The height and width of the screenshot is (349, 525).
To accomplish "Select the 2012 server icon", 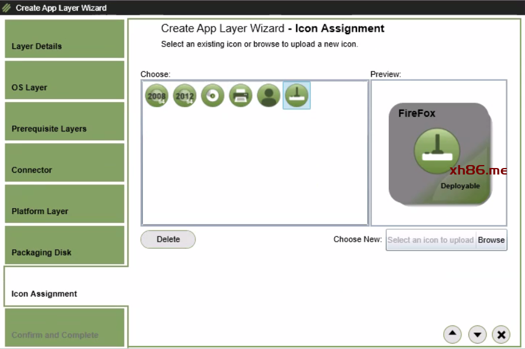I will (184, 96).
